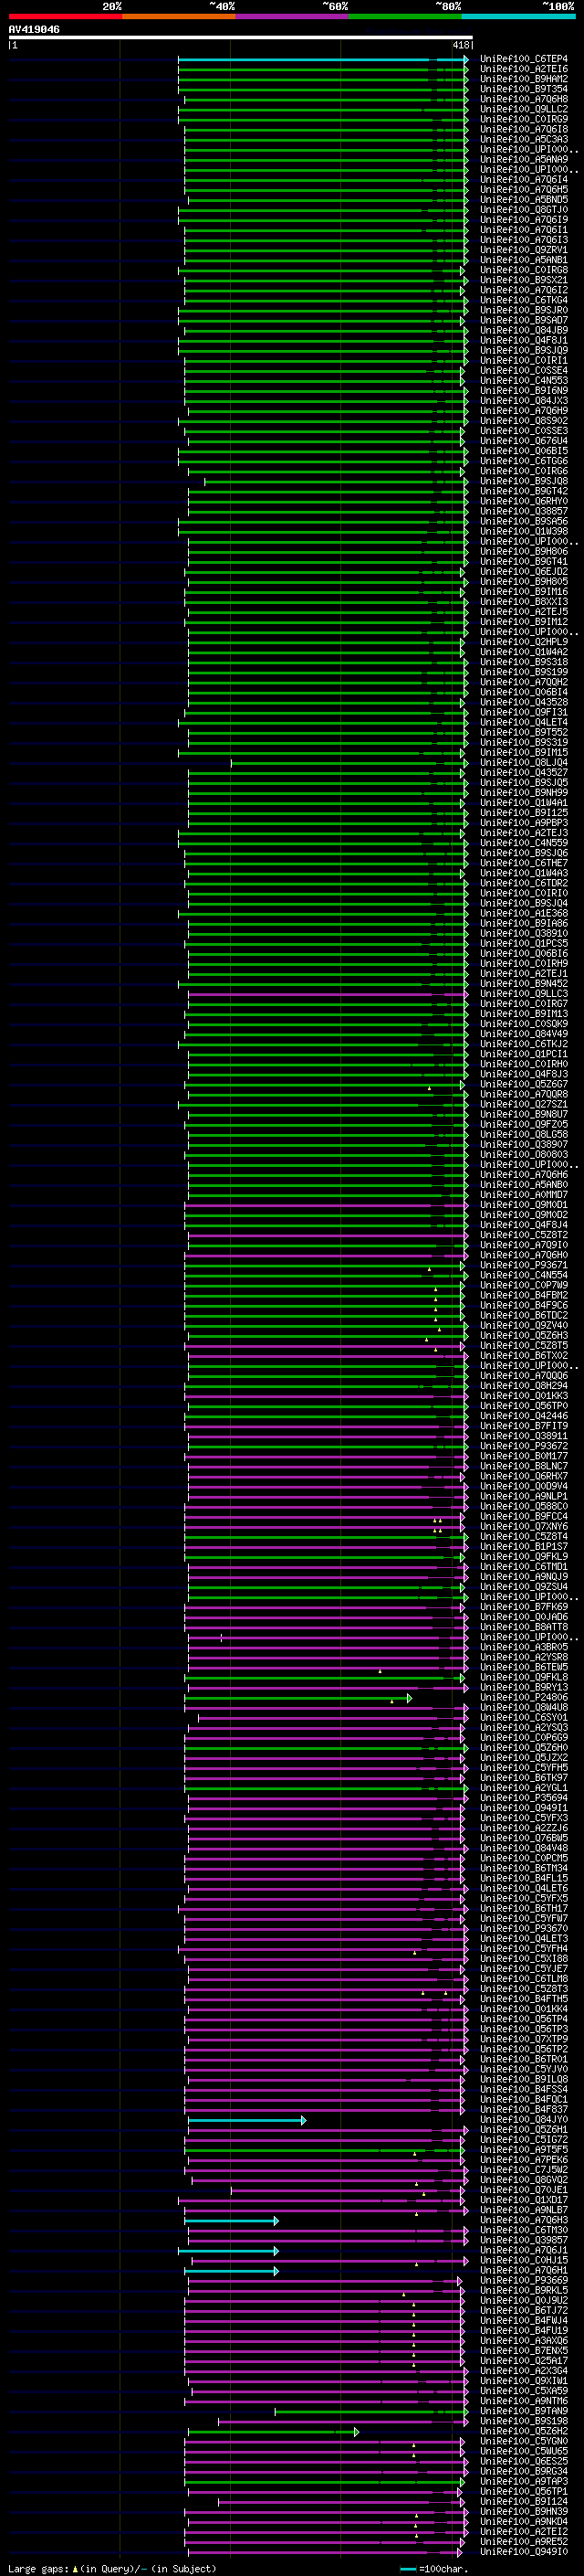This screenshot has height=2576, width=584.
Task: Click the green alignment bar for UniRef100_Q8LJQ4
Action: 349,763
